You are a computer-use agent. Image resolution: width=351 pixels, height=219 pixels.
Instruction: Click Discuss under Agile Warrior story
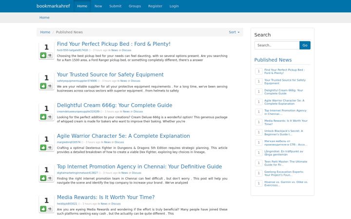(119, 142)
